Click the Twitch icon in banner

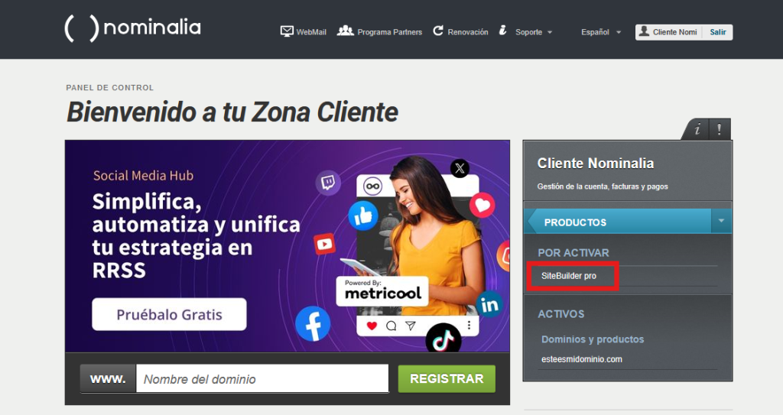327,183
